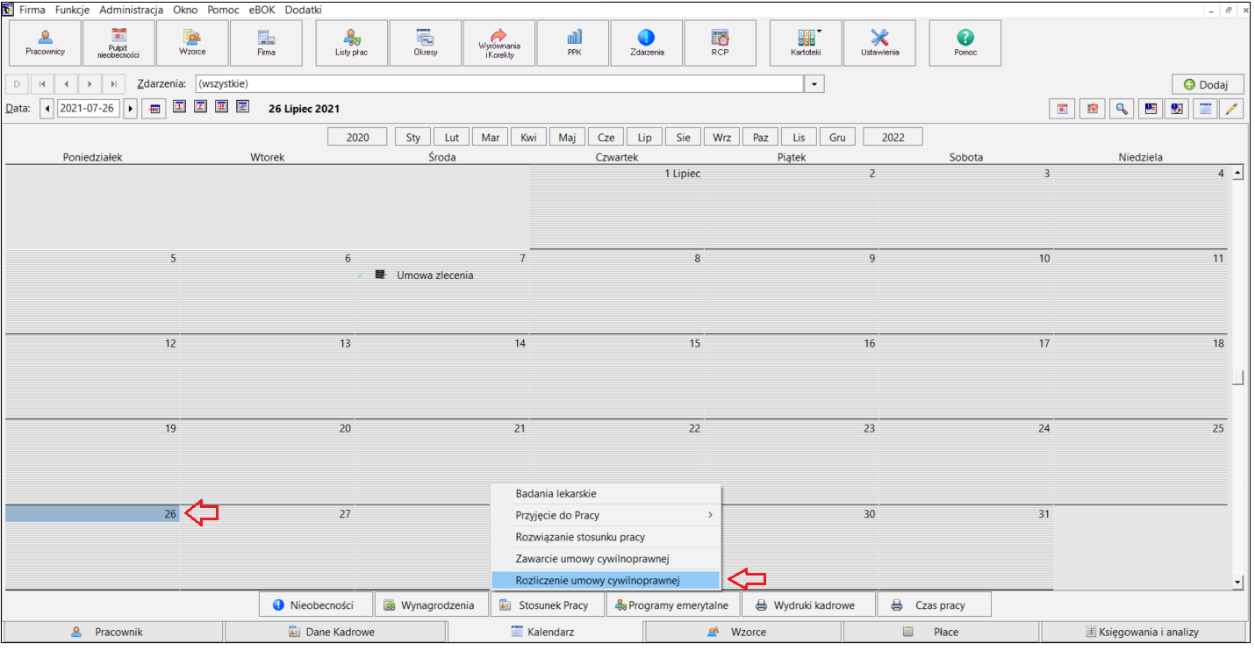1255x651 pixels.
Task: Open the Wydruki kadrowe tab
Action: (x=808, y=604)
